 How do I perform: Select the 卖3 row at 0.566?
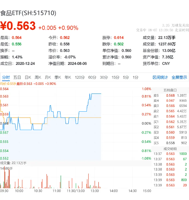pyautogui.click(x=170, y=106)
